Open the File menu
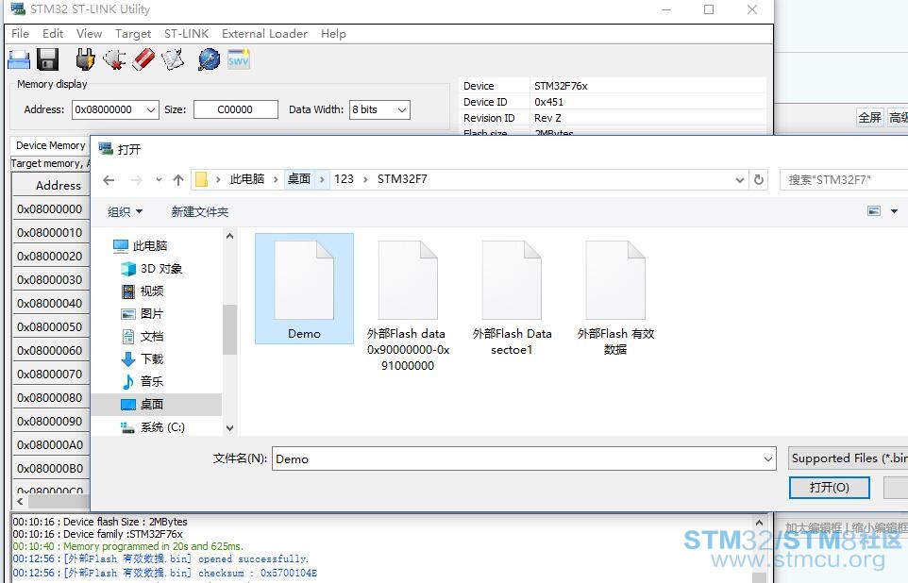The height and width of the screenshot is (583, 908). 20,34
